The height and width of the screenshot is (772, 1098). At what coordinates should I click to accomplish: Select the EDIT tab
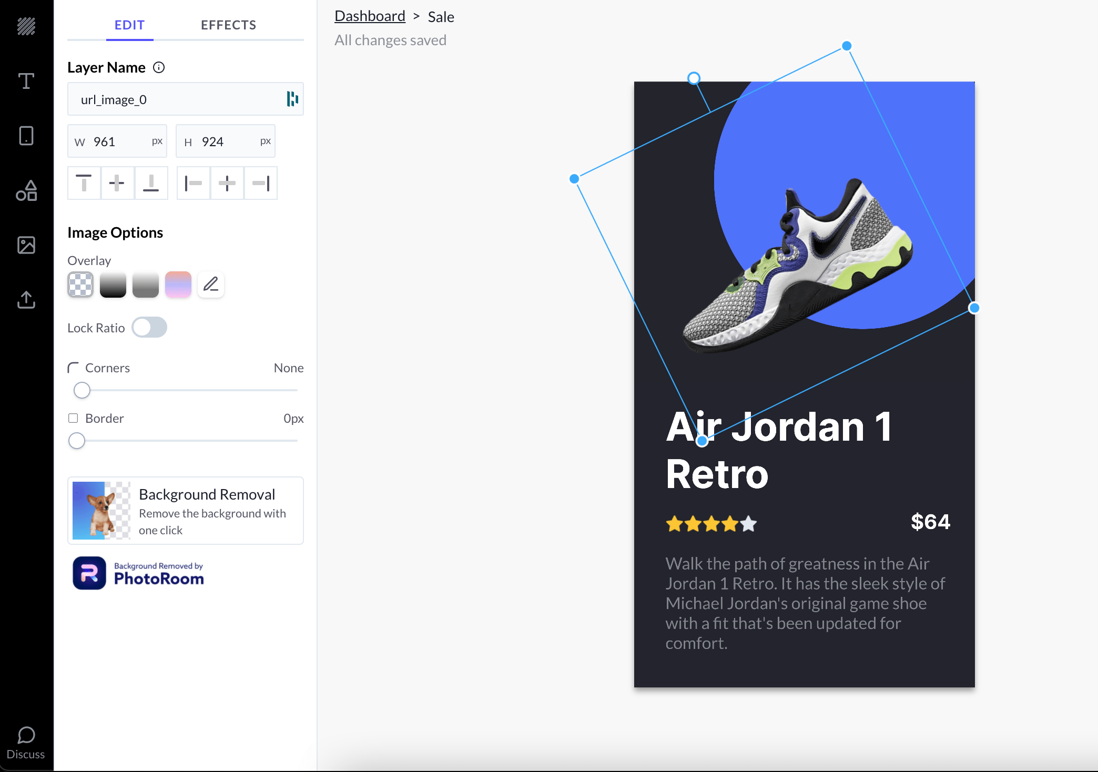129,25
